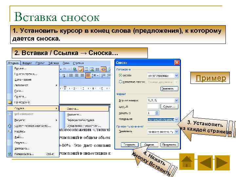Click the diagram icon beside Схематическая диаграмма

coord(10,126)
